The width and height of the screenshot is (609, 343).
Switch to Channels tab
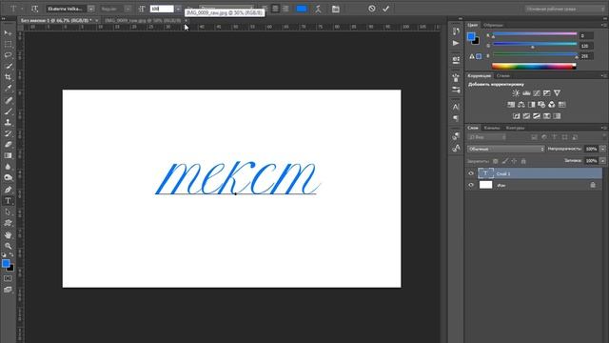coord(492,128)
